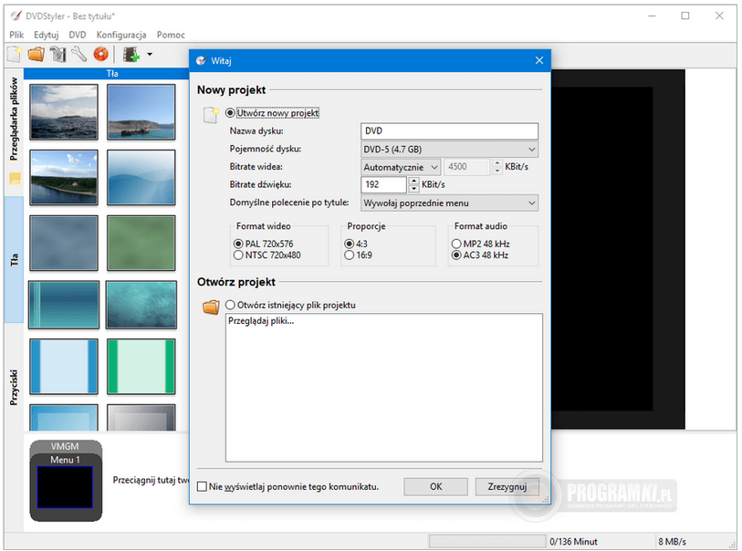
Task: Choose 16:9 aspect ratio
Action: click(350, 255)
